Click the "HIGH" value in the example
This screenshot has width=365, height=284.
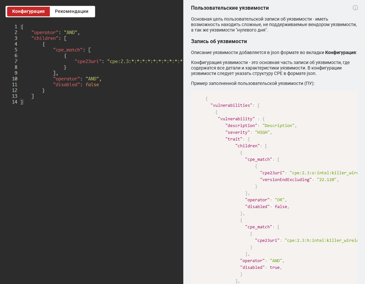(x=262, y=133)
